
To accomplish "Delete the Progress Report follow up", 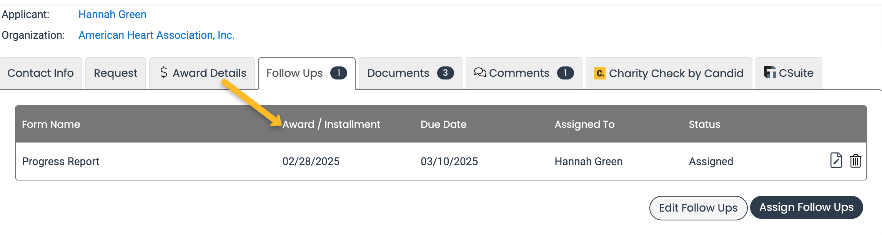I will coord(855,161).
